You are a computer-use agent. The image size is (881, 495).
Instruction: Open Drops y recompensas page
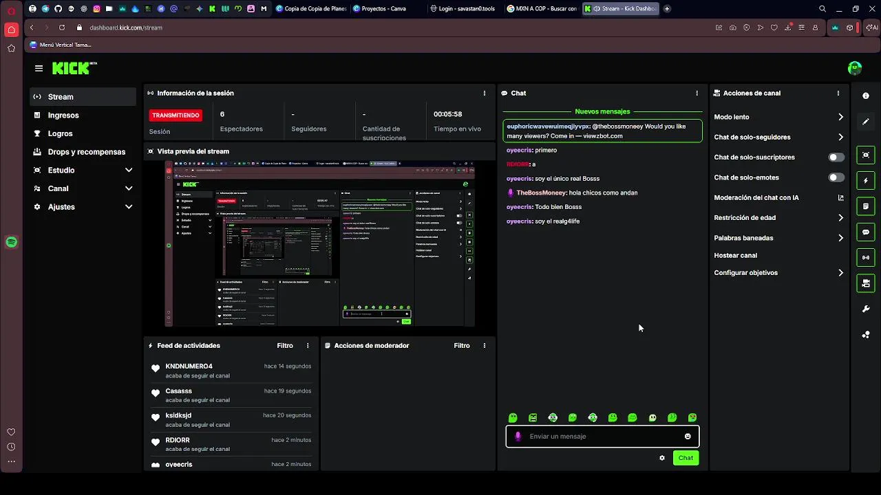(83, 152)
